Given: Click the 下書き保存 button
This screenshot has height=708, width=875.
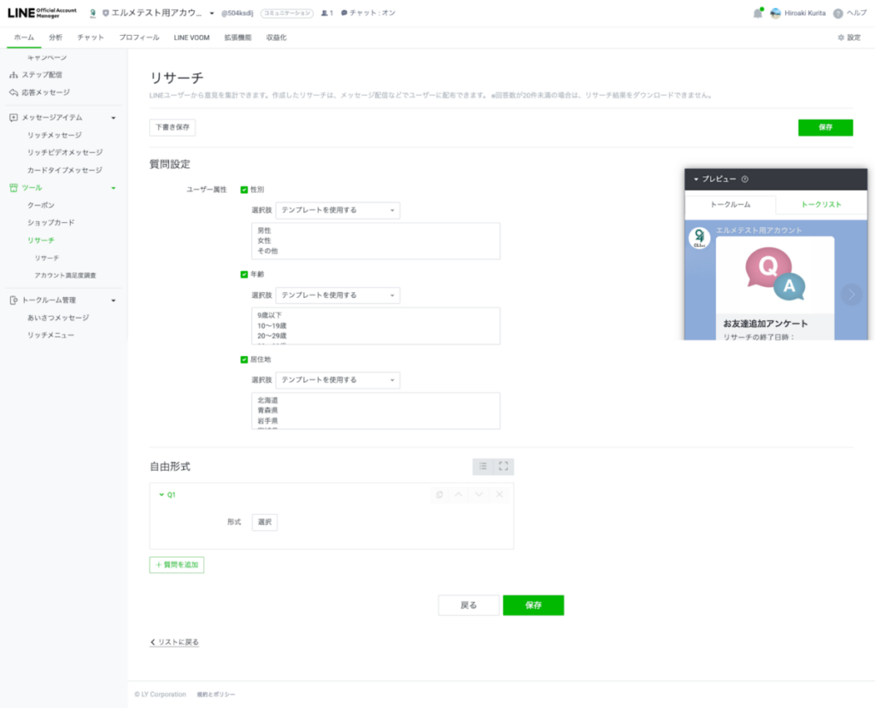Looking at the screenshot, I should tap(173, 127).
